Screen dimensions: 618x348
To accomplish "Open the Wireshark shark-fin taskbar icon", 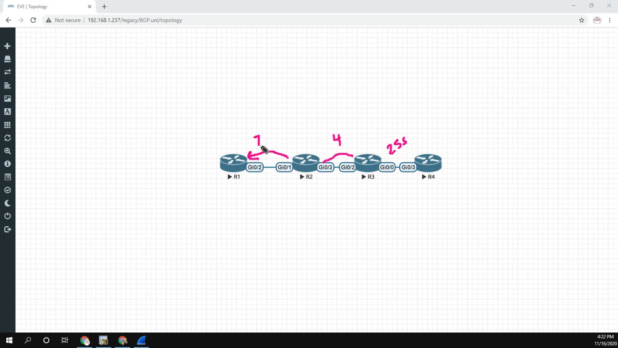I will [141, 340].
